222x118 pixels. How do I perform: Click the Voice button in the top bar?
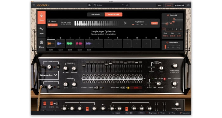160,5
